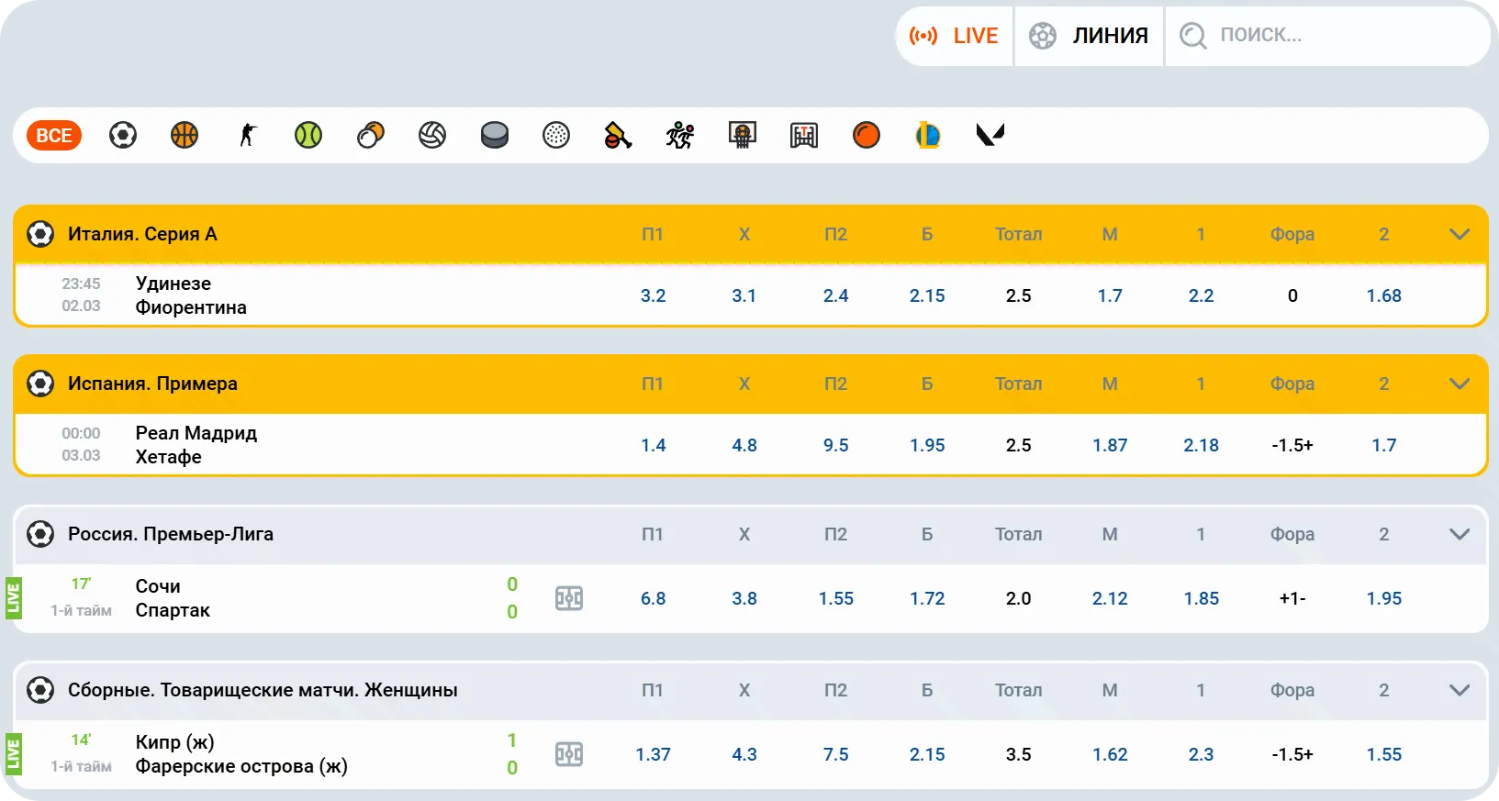Collapse the Испания. Примера league section

click(1459, 384)
